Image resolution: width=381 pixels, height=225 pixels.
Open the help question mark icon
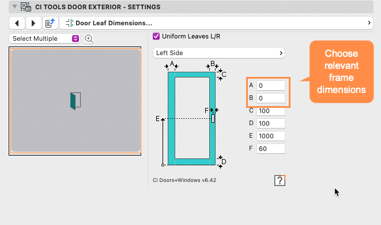[x=280, y=180]
